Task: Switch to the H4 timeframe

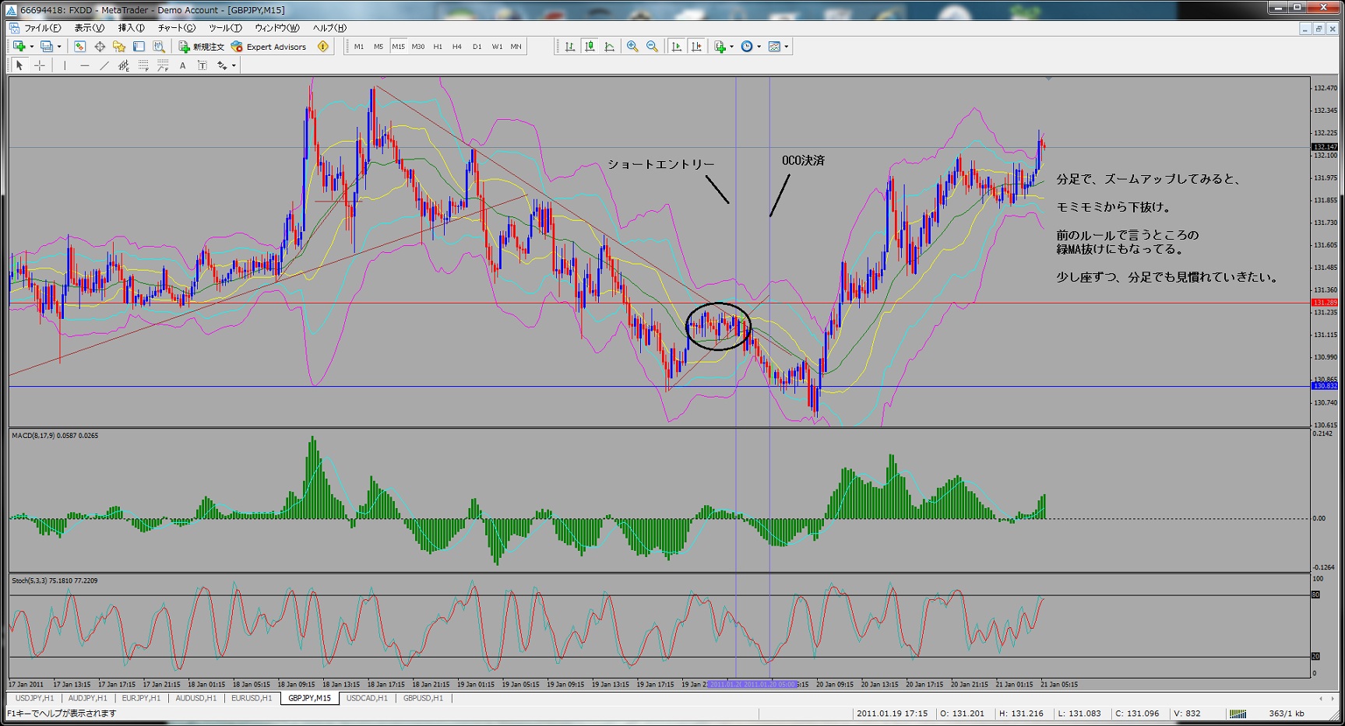Action: tap(457, 47)
